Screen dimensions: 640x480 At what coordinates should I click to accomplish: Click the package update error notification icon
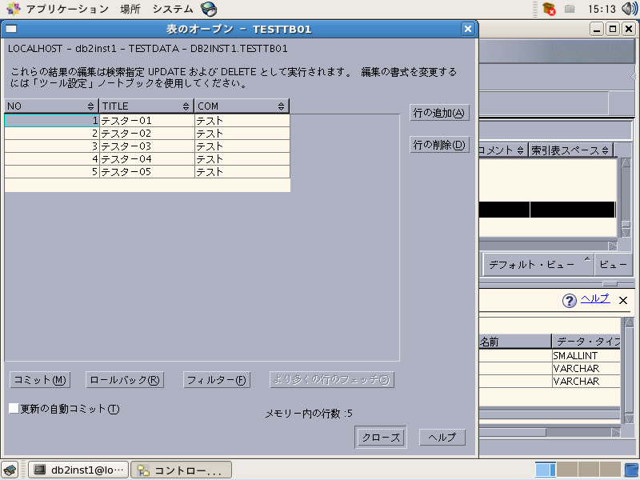[x=550, y=10]
